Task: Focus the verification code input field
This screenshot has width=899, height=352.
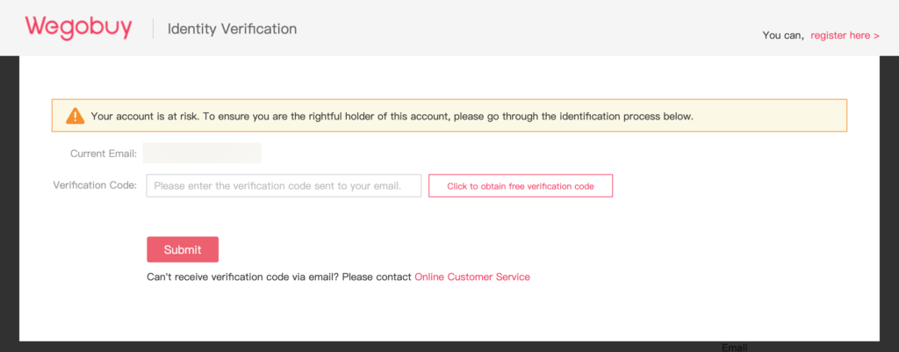Action: (x=284, y=186)
